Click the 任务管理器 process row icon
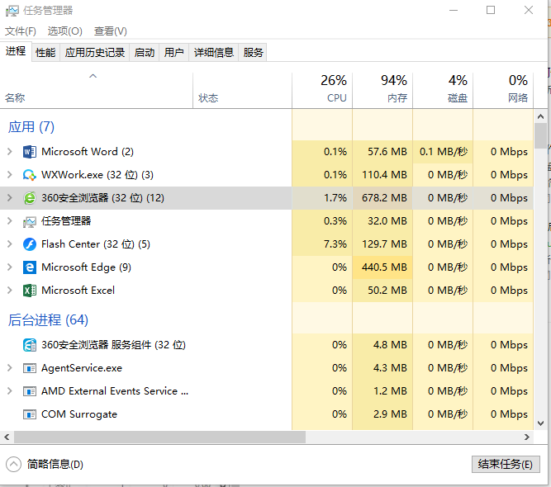The width and height of the screenshot is (551, 487). pyautogui.click(x=30, y=221)
